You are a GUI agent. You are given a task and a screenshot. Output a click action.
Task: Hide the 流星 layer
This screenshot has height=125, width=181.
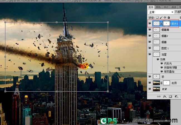click(150, 54)
